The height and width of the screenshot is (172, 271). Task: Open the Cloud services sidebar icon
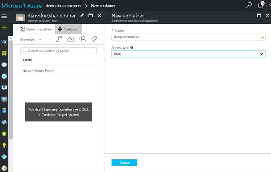pos(4,122)
